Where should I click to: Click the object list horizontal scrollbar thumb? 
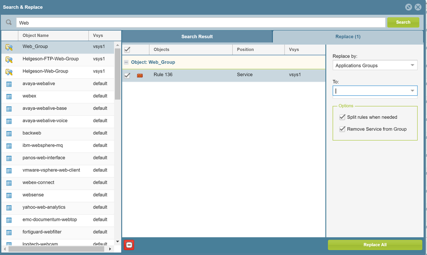pos(56,249)
